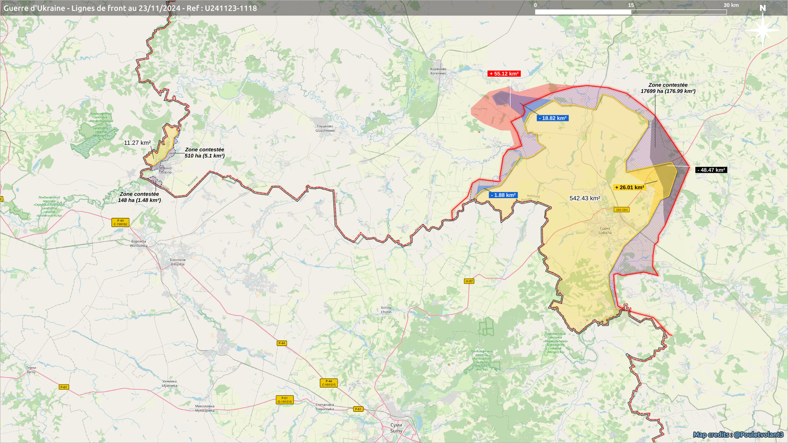Click the H-07 road shield marker
788x443 pixels.
469,281
